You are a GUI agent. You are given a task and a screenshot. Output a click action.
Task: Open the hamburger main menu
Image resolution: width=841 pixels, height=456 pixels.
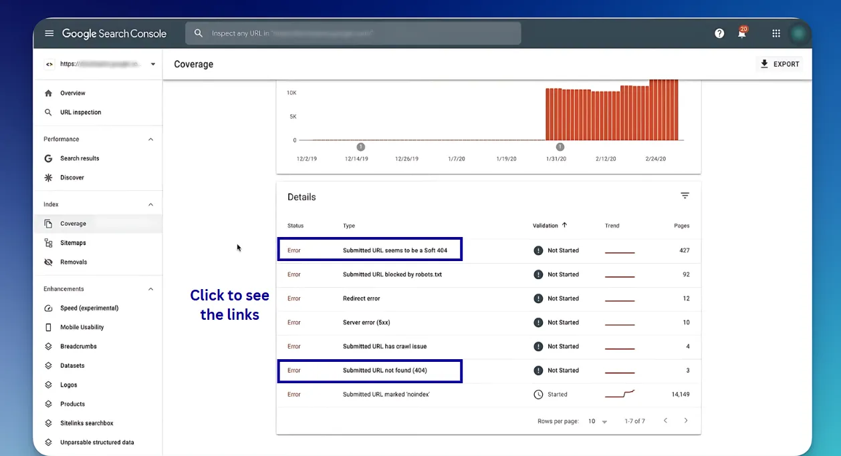(49, 33)
